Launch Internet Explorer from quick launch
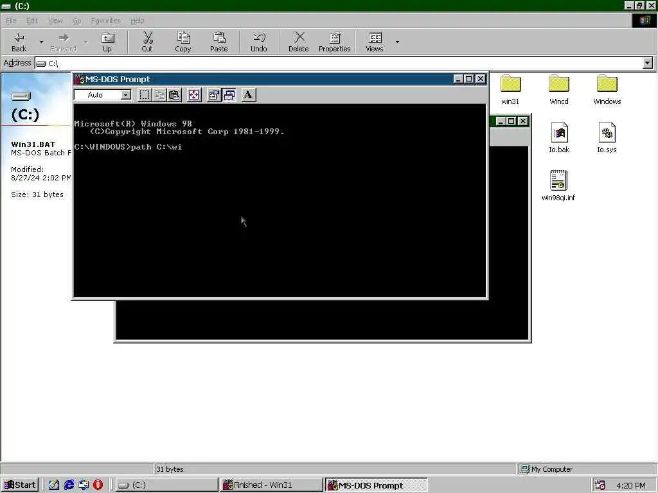Viewport: 658px width, 493px height. pos(69,485)
